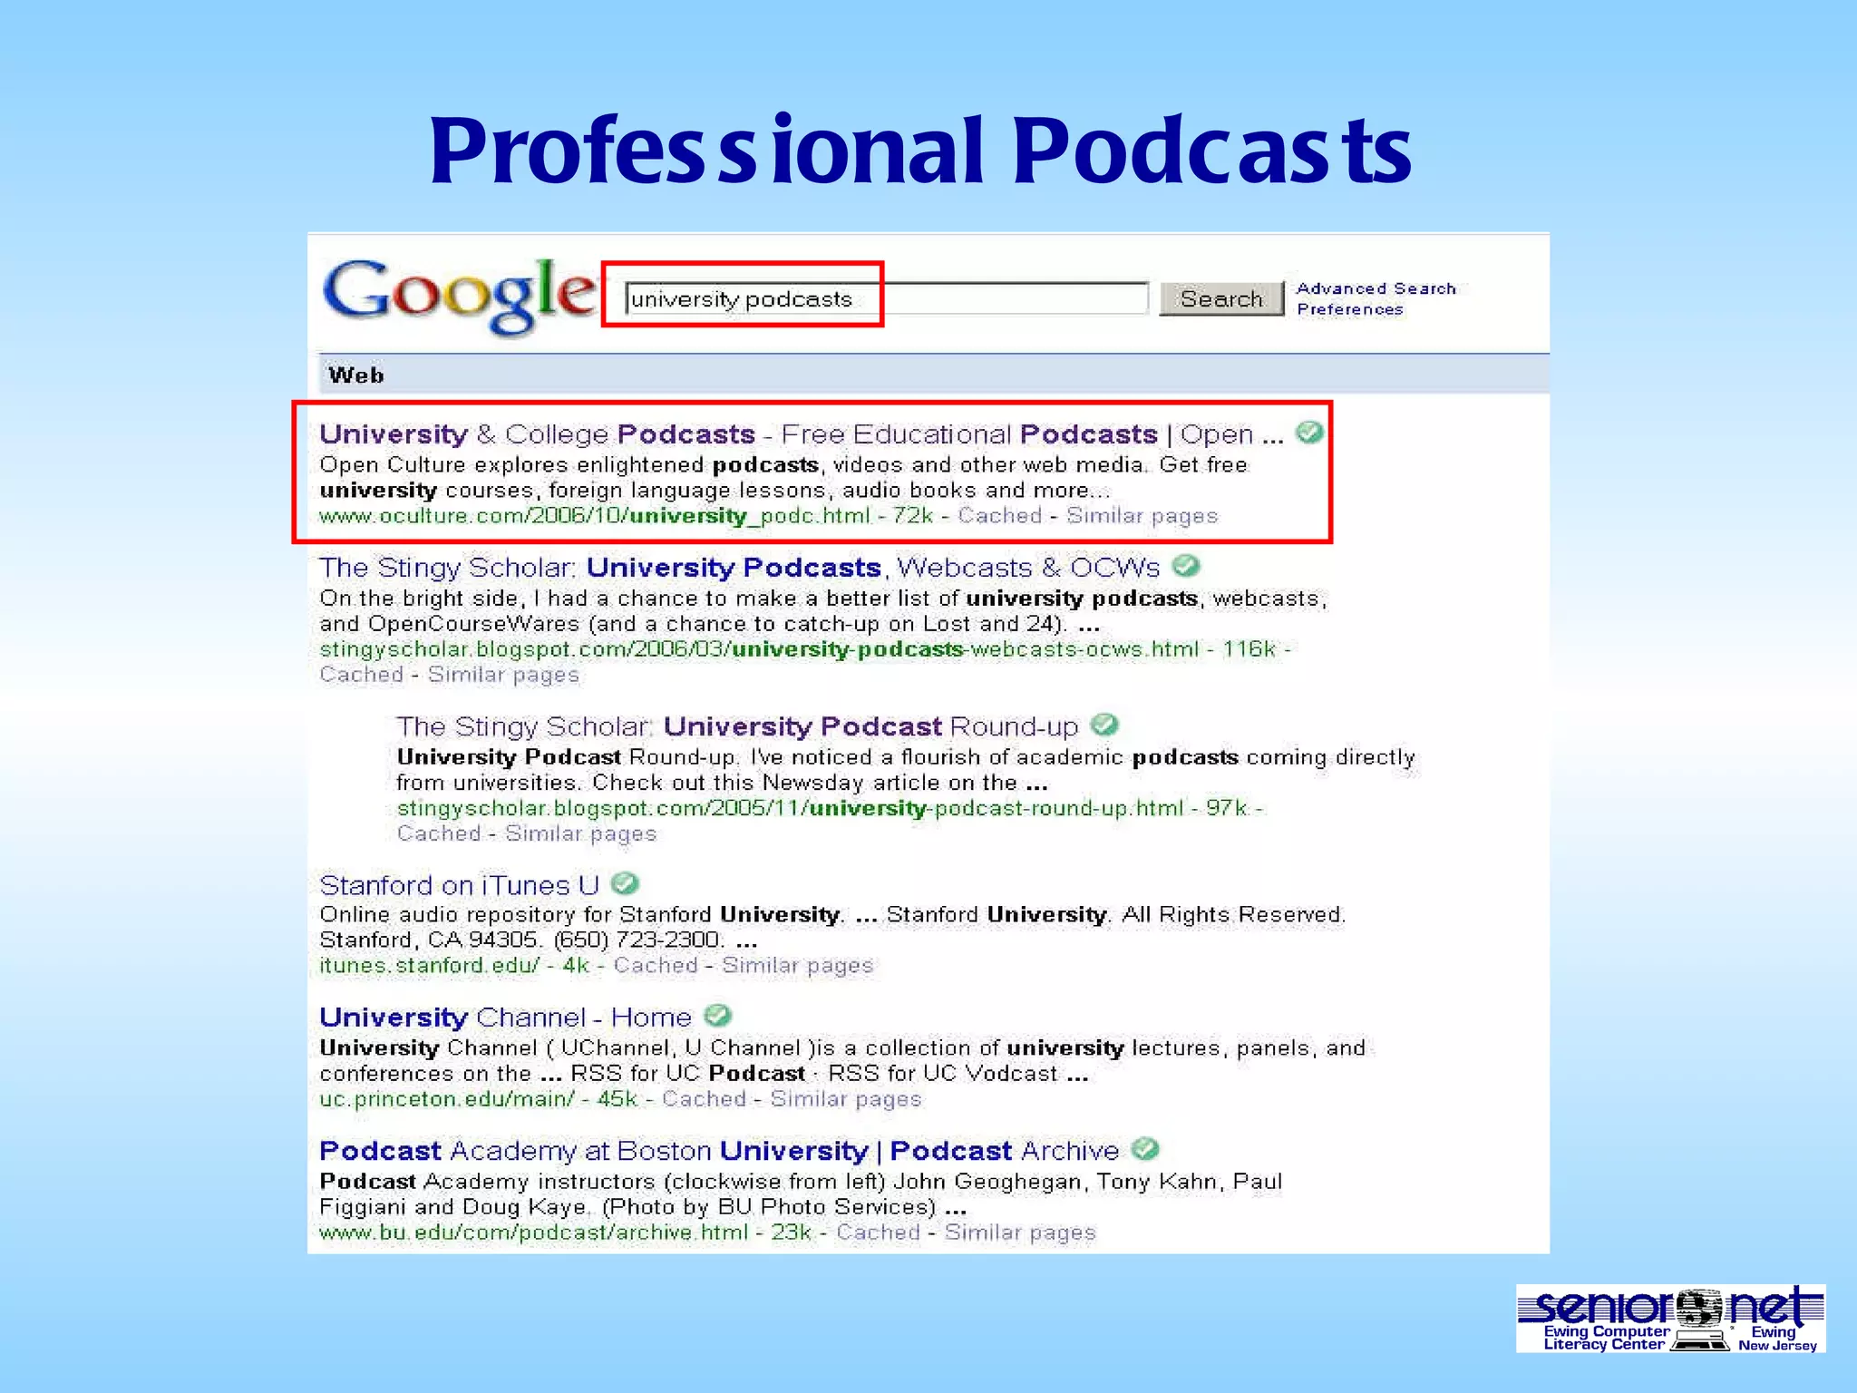Click green check icon beside Webcasts & OCWs result

pos(1186,566)
